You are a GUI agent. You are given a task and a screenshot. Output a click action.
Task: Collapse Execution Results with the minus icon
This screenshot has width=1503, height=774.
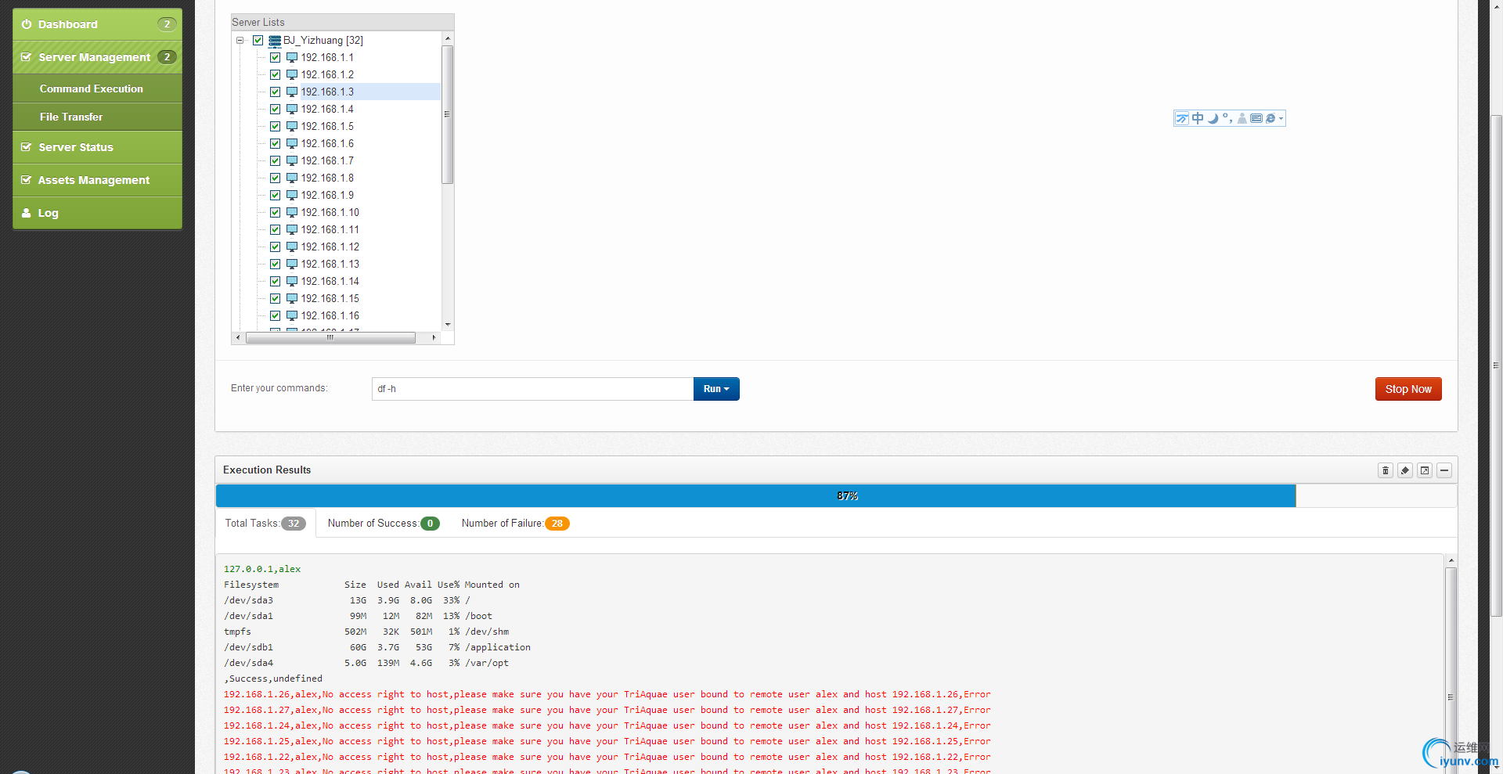tap(1444, 470)
